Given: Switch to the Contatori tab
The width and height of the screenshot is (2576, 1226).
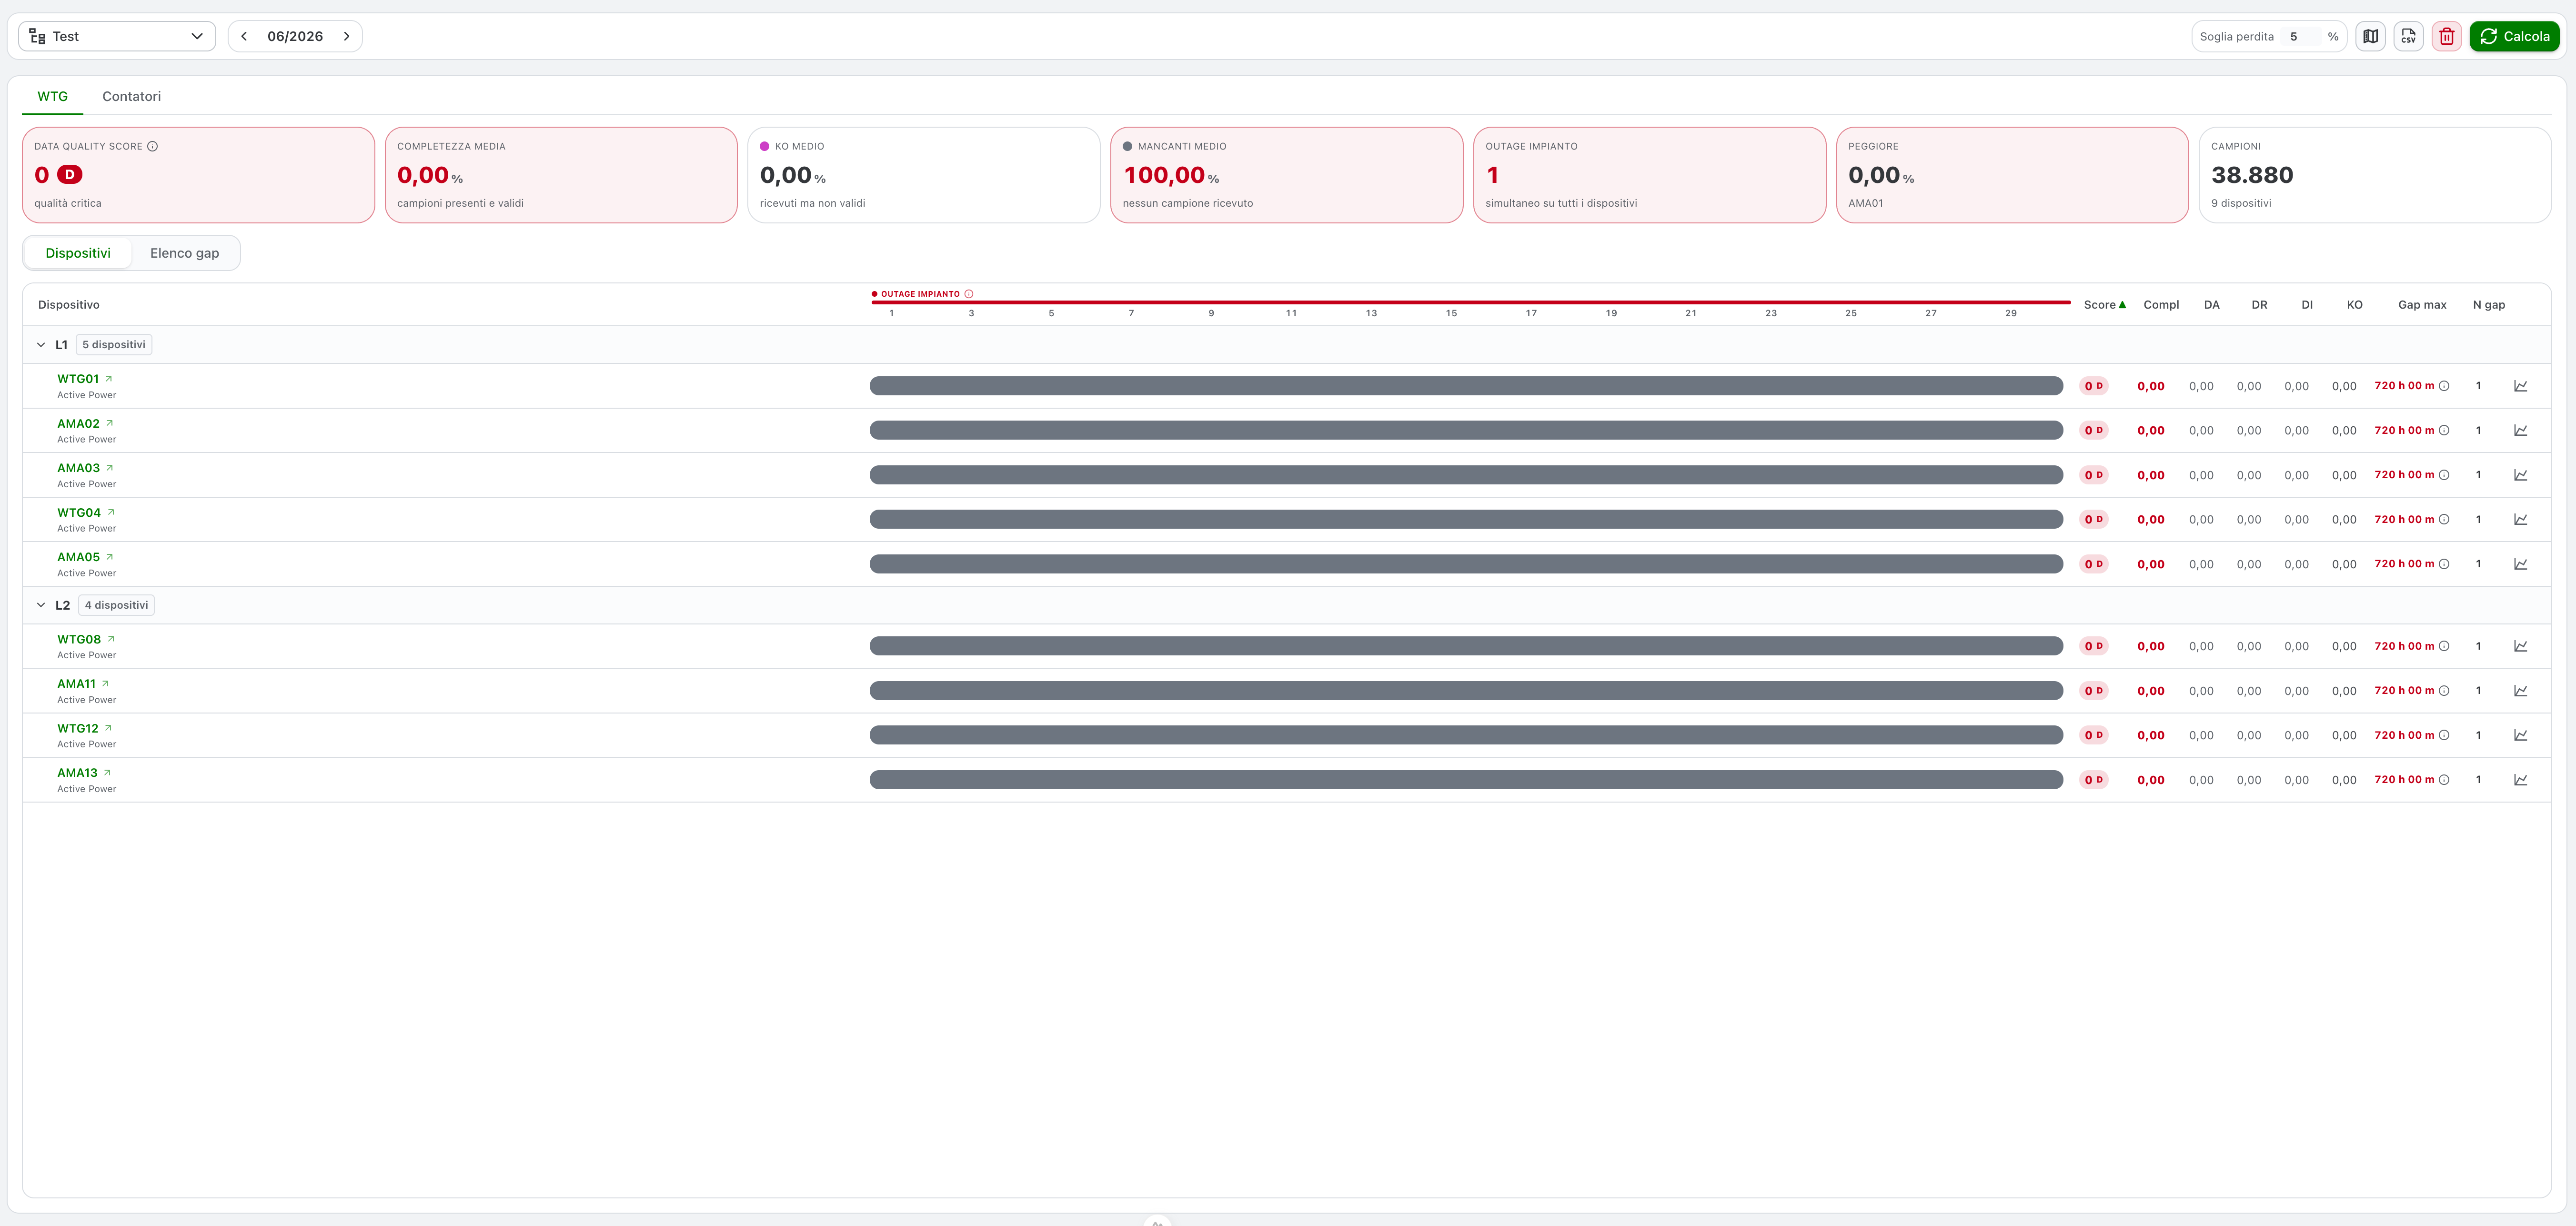Looking at the screenshot, I should (131, 96).
